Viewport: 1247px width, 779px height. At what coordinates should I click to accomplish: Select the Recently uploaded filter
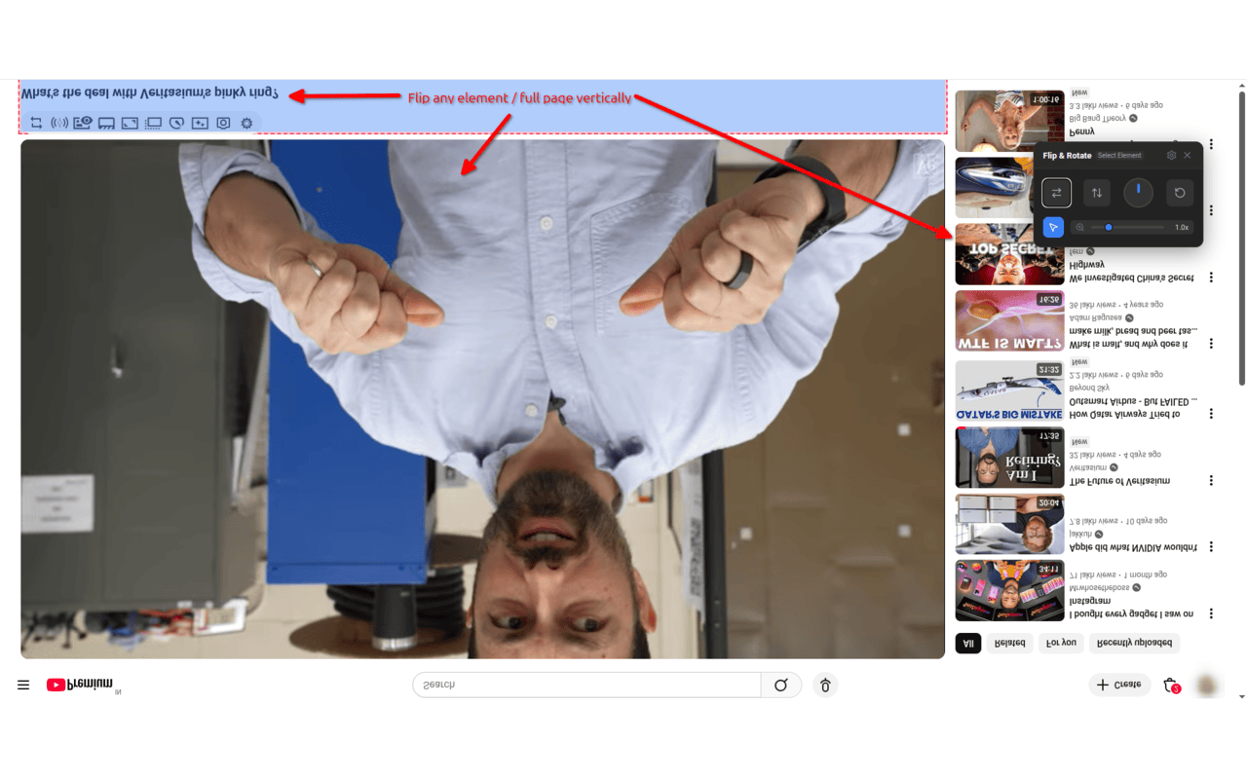pyautogui.click(x=1133, y=643)
